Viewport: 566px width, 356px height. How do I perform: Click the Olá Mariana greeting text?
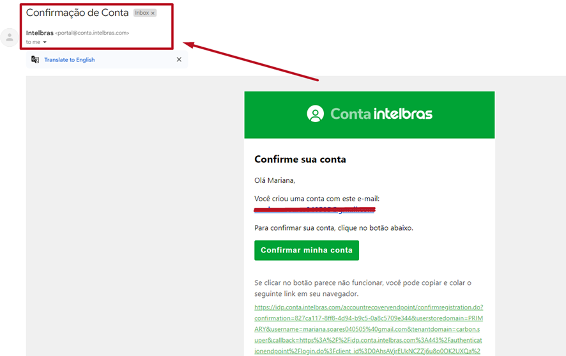pyautogui.click(x=275, y=180)
